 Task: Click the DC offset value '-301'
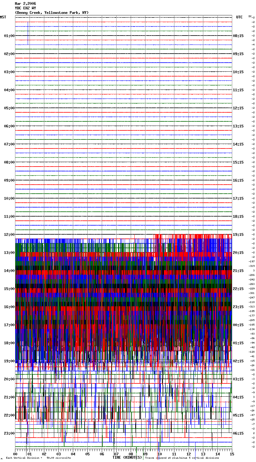(x=252, y=293)
